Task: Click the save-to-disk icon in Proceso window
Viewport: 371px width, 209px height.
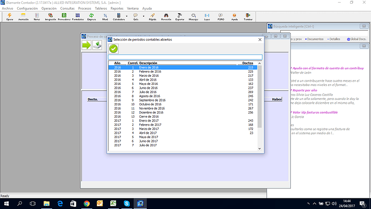Action: click(x=97, y=45)
